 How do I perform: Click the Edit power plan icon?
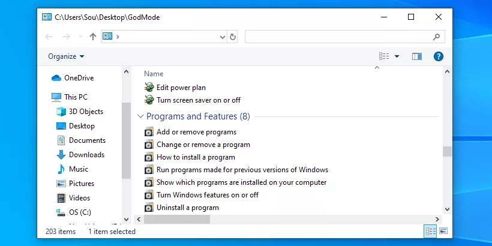[149, 87]
